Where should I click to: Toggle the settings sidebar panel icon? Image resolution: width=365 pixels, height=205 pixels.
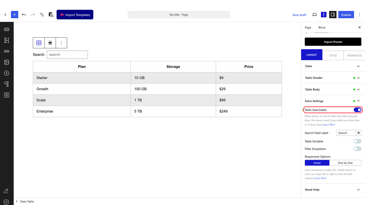tap(333, 15)
